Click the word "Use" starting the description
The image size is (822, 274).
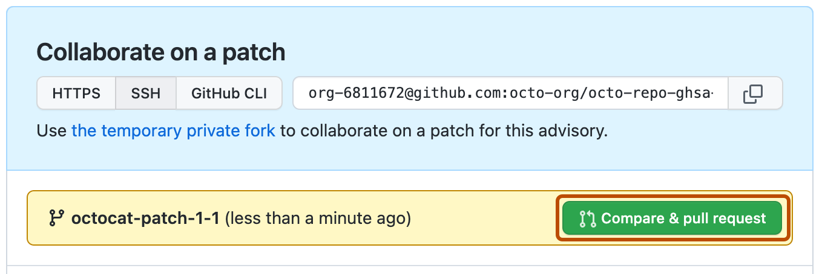(x=51, y=130)
